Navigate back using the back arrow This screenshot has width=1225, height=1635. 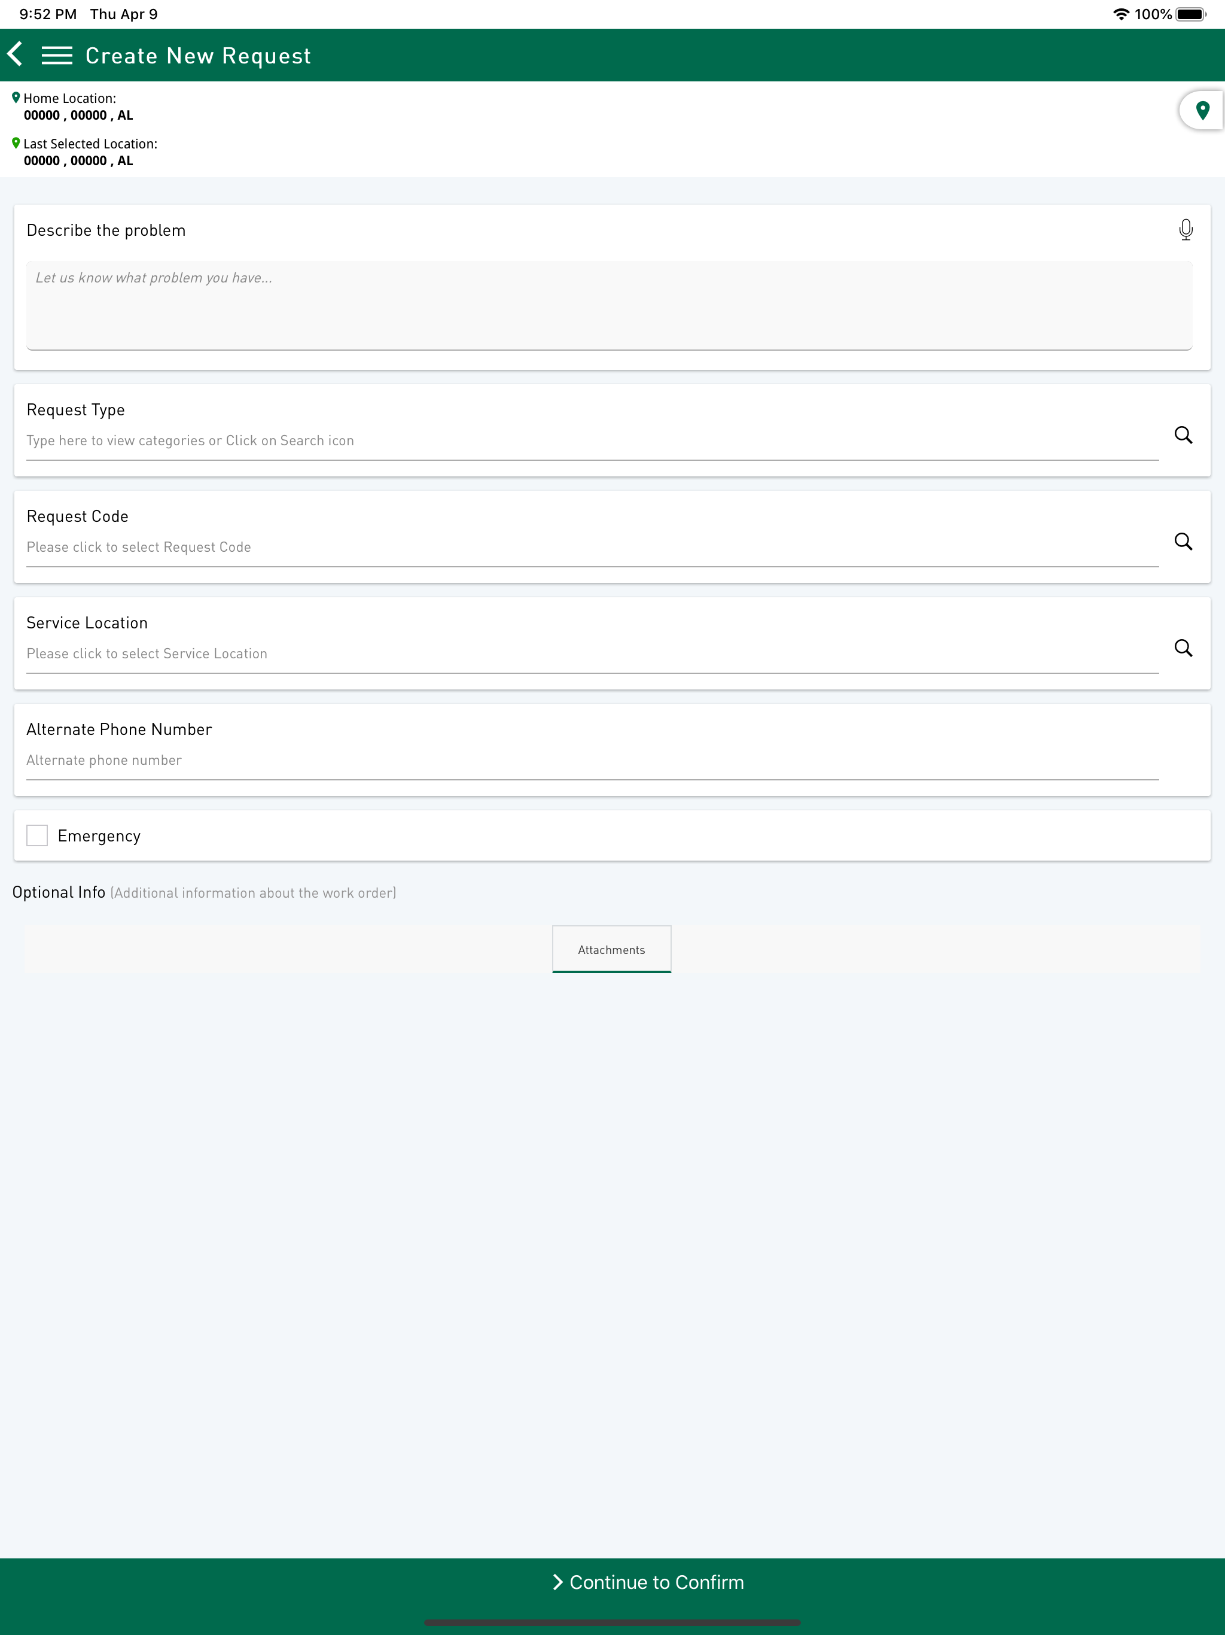(16, 54)
